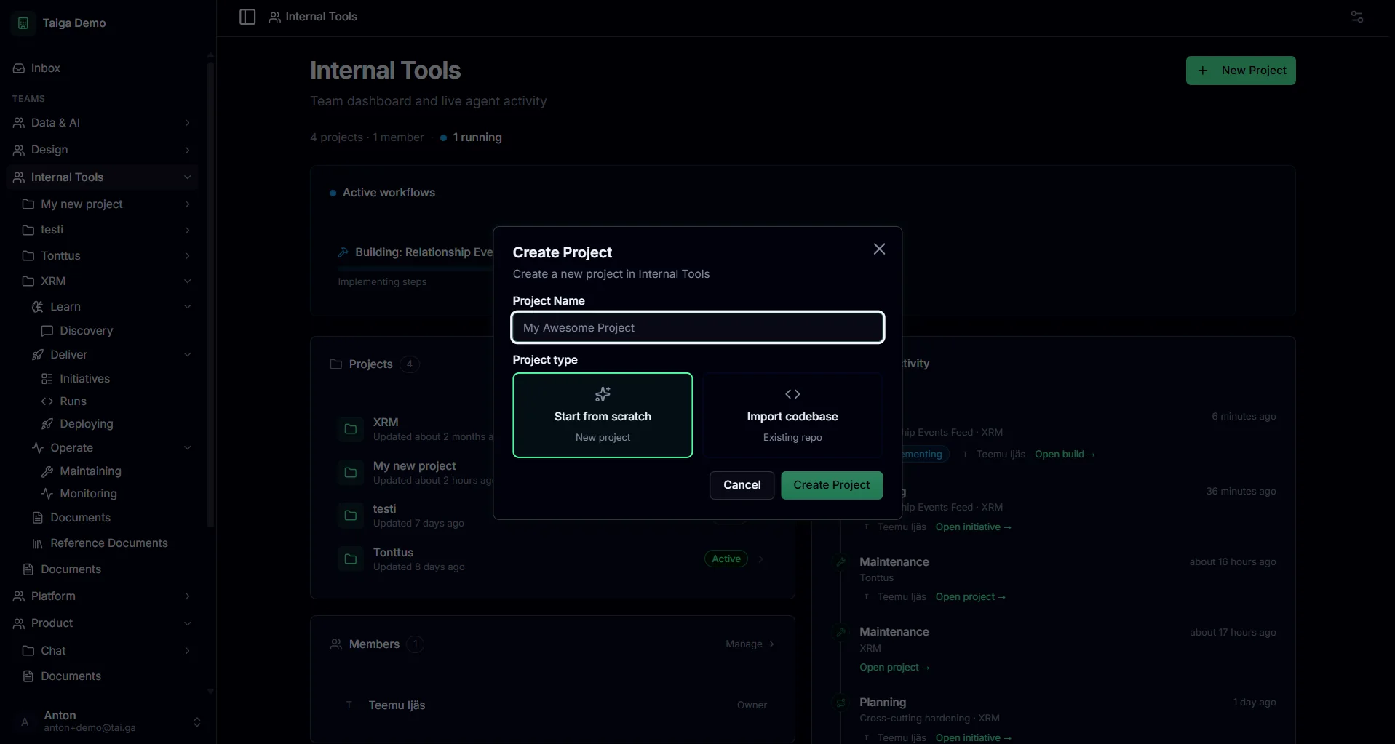This screenshot has height=744, width=1395.
Task: Open the Discovery sidebar item
Action: tap(115, 331)
